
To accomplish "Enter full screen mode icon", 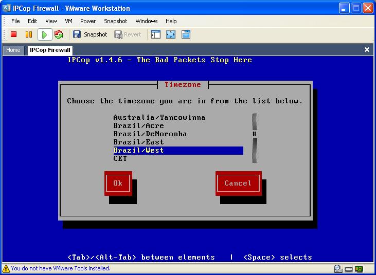I will [x=171, y=34].
